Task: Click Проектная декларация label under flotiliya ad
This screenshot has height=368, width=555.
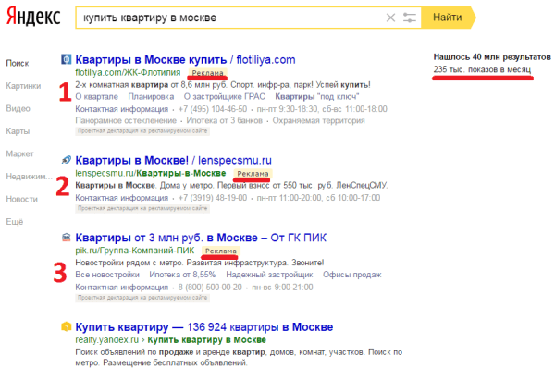Action: pos(142,131)
